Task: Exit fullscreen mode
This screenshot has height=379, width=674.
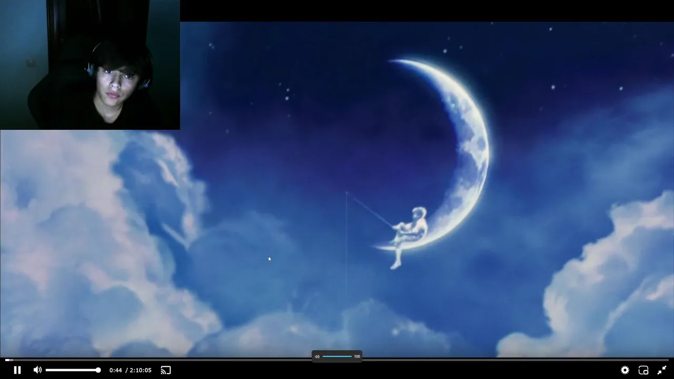Action: (662, 370)
